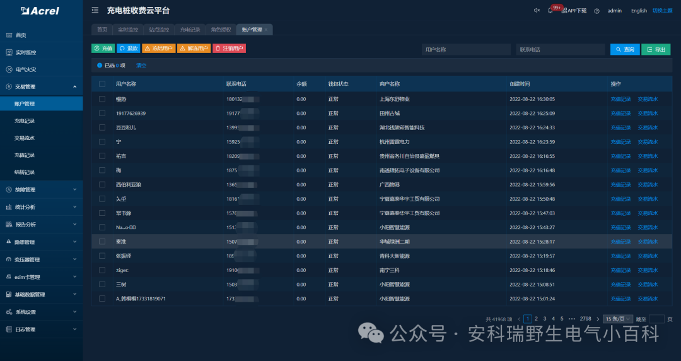Check the row for user 秦淮
Screen dimensions: 681x361
point(102,241)
